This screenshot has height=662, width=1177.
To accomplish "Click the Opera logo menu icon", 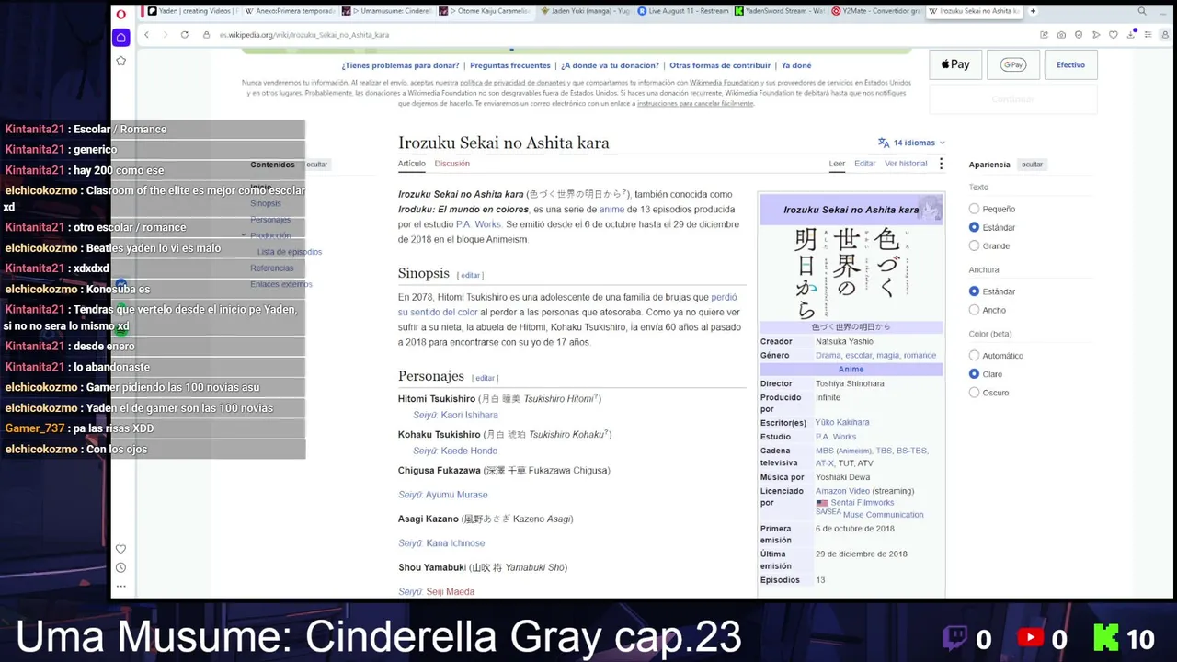I will tap(120, 13).
